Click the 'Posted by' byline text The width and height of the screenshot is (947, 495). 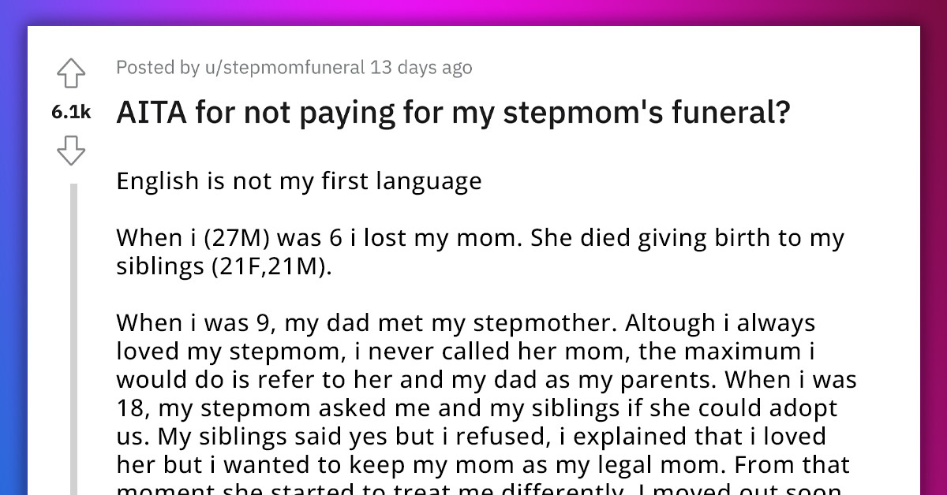point(158,68)
